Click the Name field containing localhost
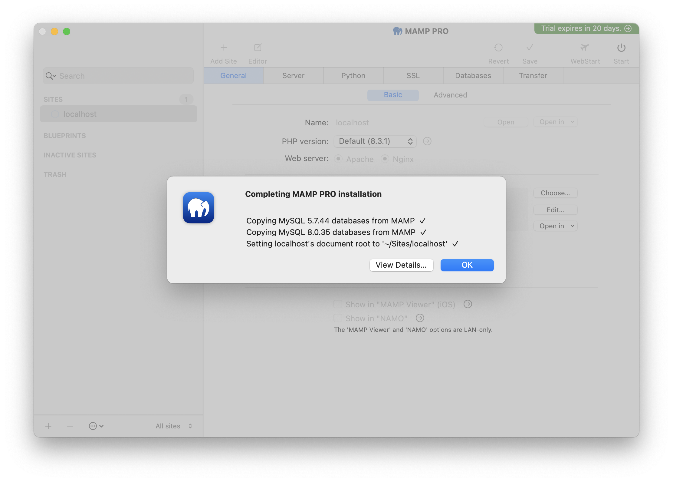The image size is (673, 482). pyautogui.click(x=405, y=123)
